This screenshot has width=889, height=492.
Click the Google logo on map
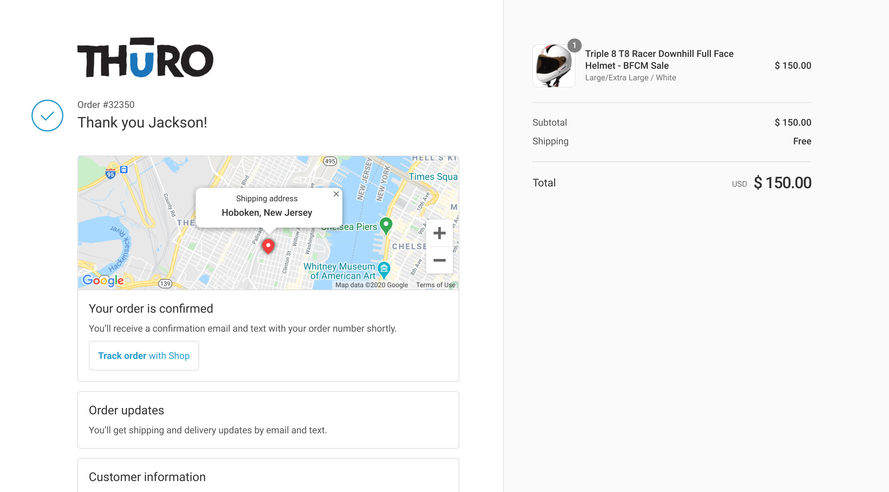103,280
